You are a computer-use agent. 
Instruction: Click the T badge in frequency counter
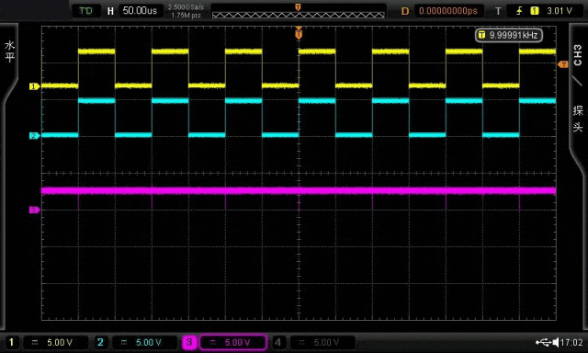tap(481, 35)
